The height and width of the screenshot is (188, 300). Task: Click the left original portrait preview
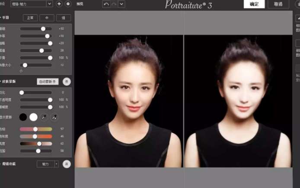pos(129,101)
